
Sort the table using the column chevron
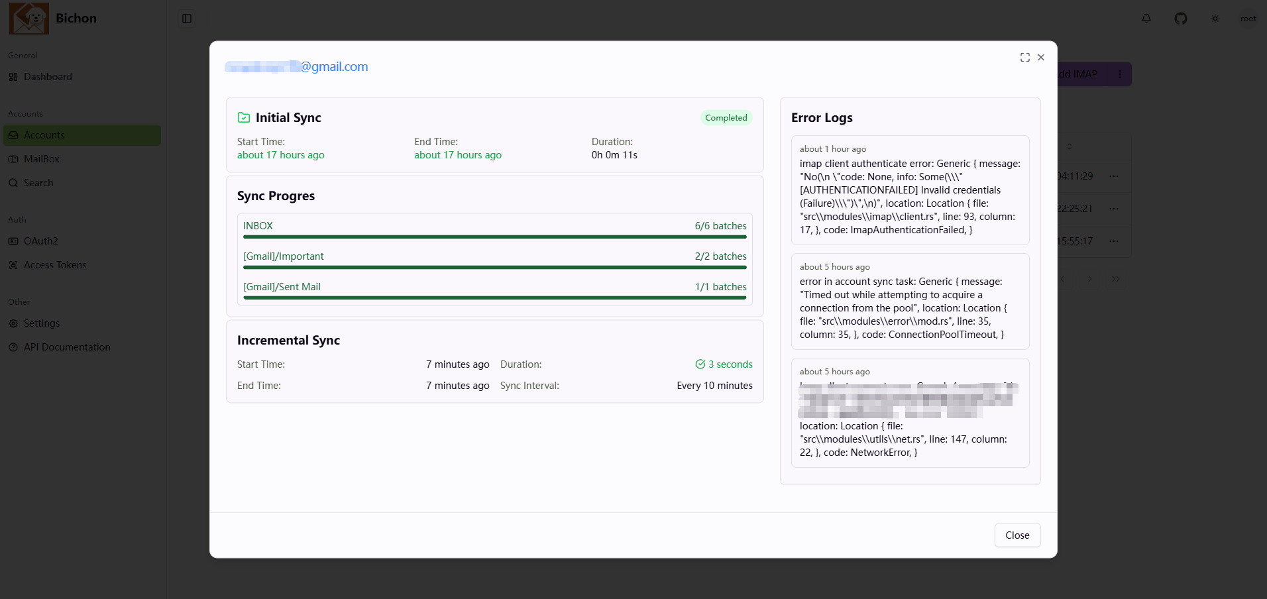(1069, 146)
